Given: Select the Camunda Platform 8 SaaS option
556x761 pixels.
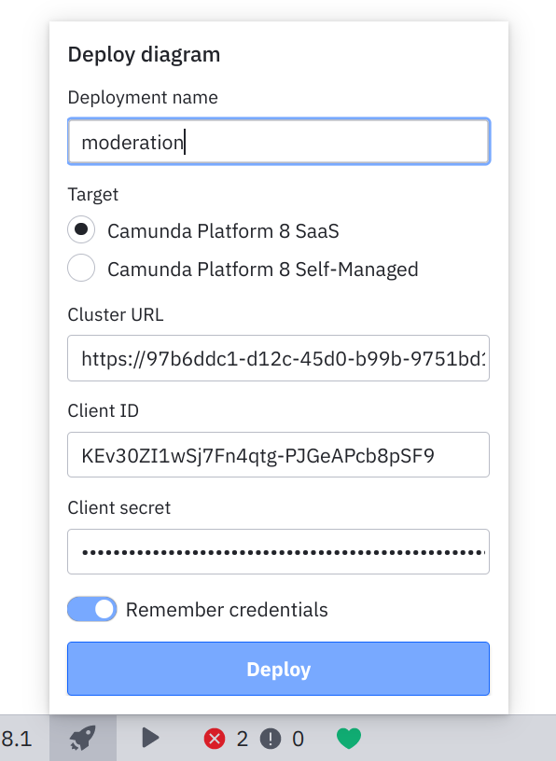Looking at the screenshot, I should coord(81,229).
